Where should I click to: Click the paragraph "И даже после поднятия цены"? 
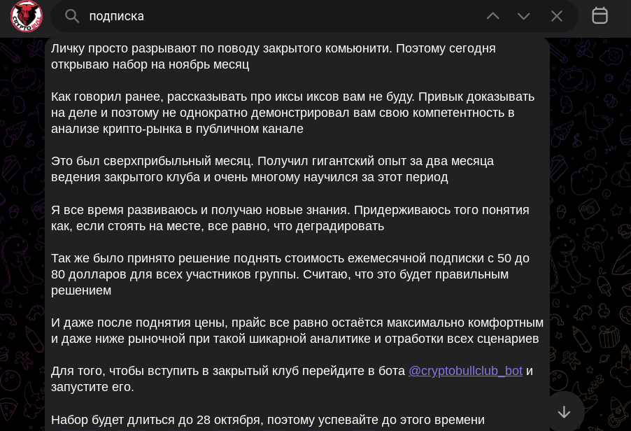pos(297,330)
